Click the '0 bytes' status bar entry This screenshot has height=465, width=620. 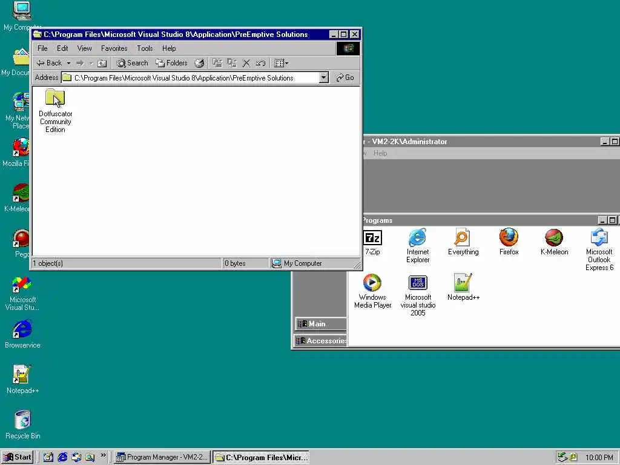point(236,263)
